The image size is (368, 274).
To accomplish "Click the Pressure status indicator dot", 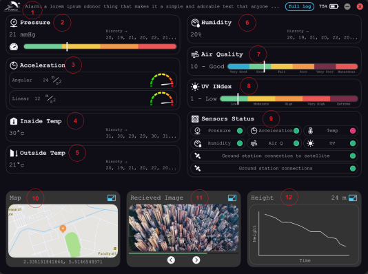I will 240,131.
